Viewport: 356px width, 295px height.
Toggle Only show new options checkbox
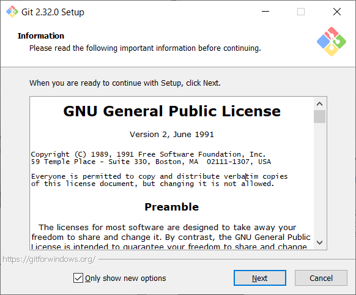(78, 278)
